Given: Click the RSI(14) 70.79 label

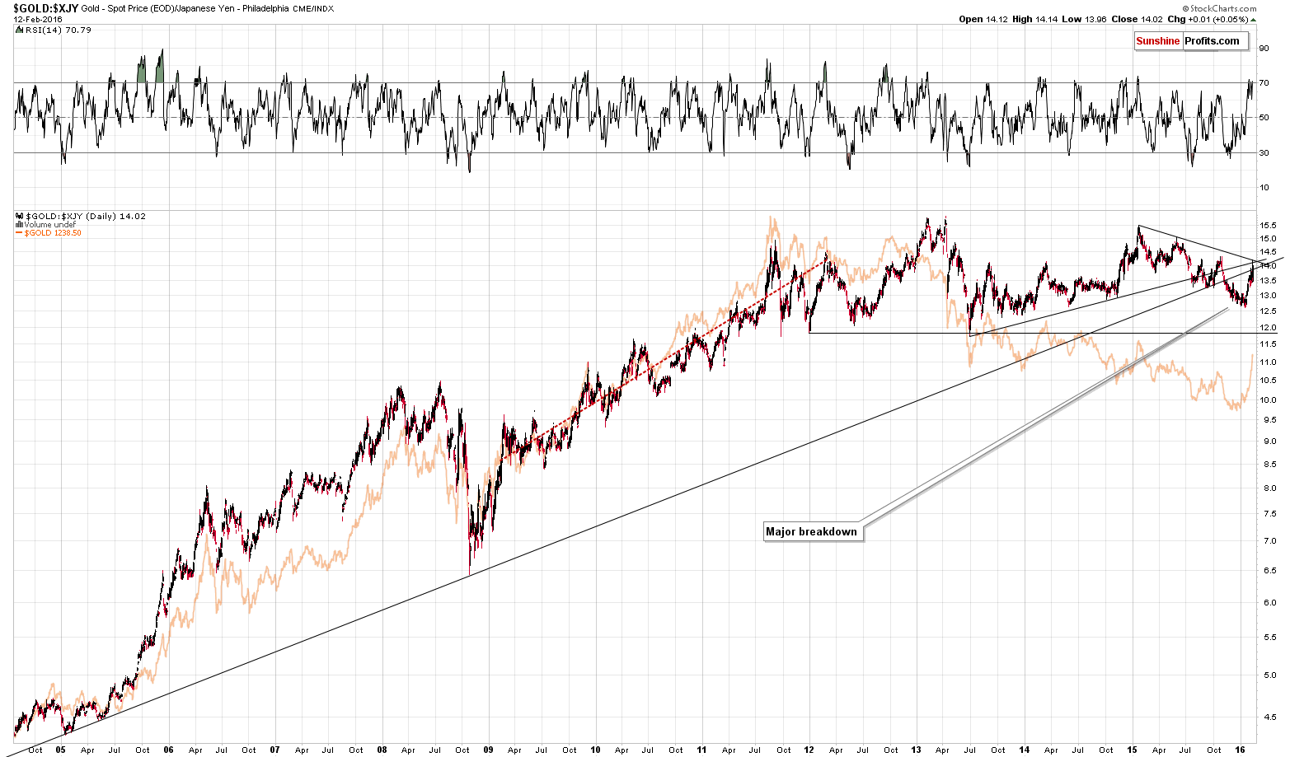Looking at the screenshot, I should pos(59,30).
